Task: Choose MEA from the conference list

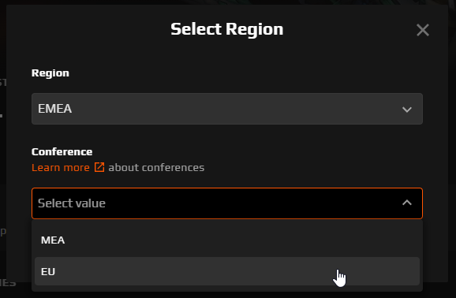Action: 227,240
